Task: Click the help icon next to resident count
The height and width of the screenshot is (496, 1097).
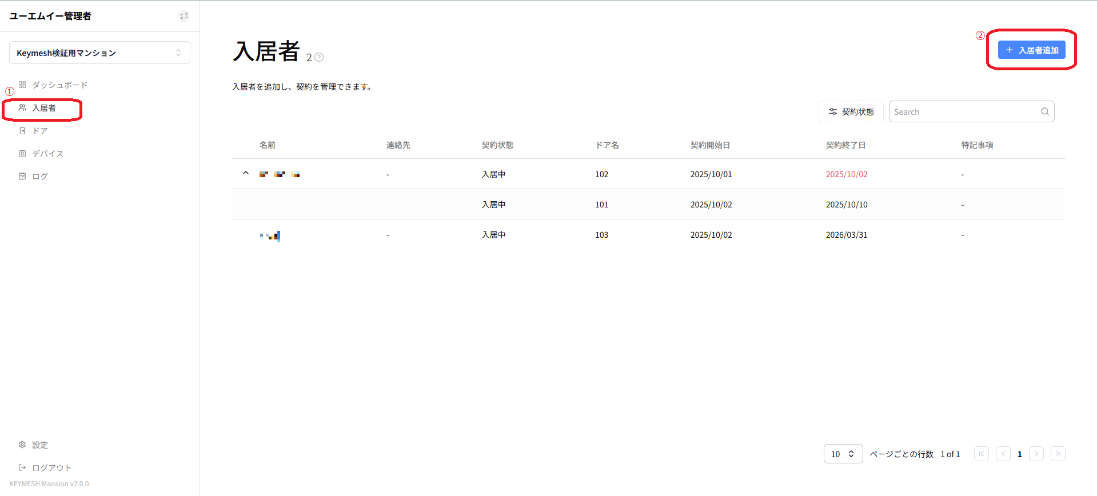Action: [319, 57]
